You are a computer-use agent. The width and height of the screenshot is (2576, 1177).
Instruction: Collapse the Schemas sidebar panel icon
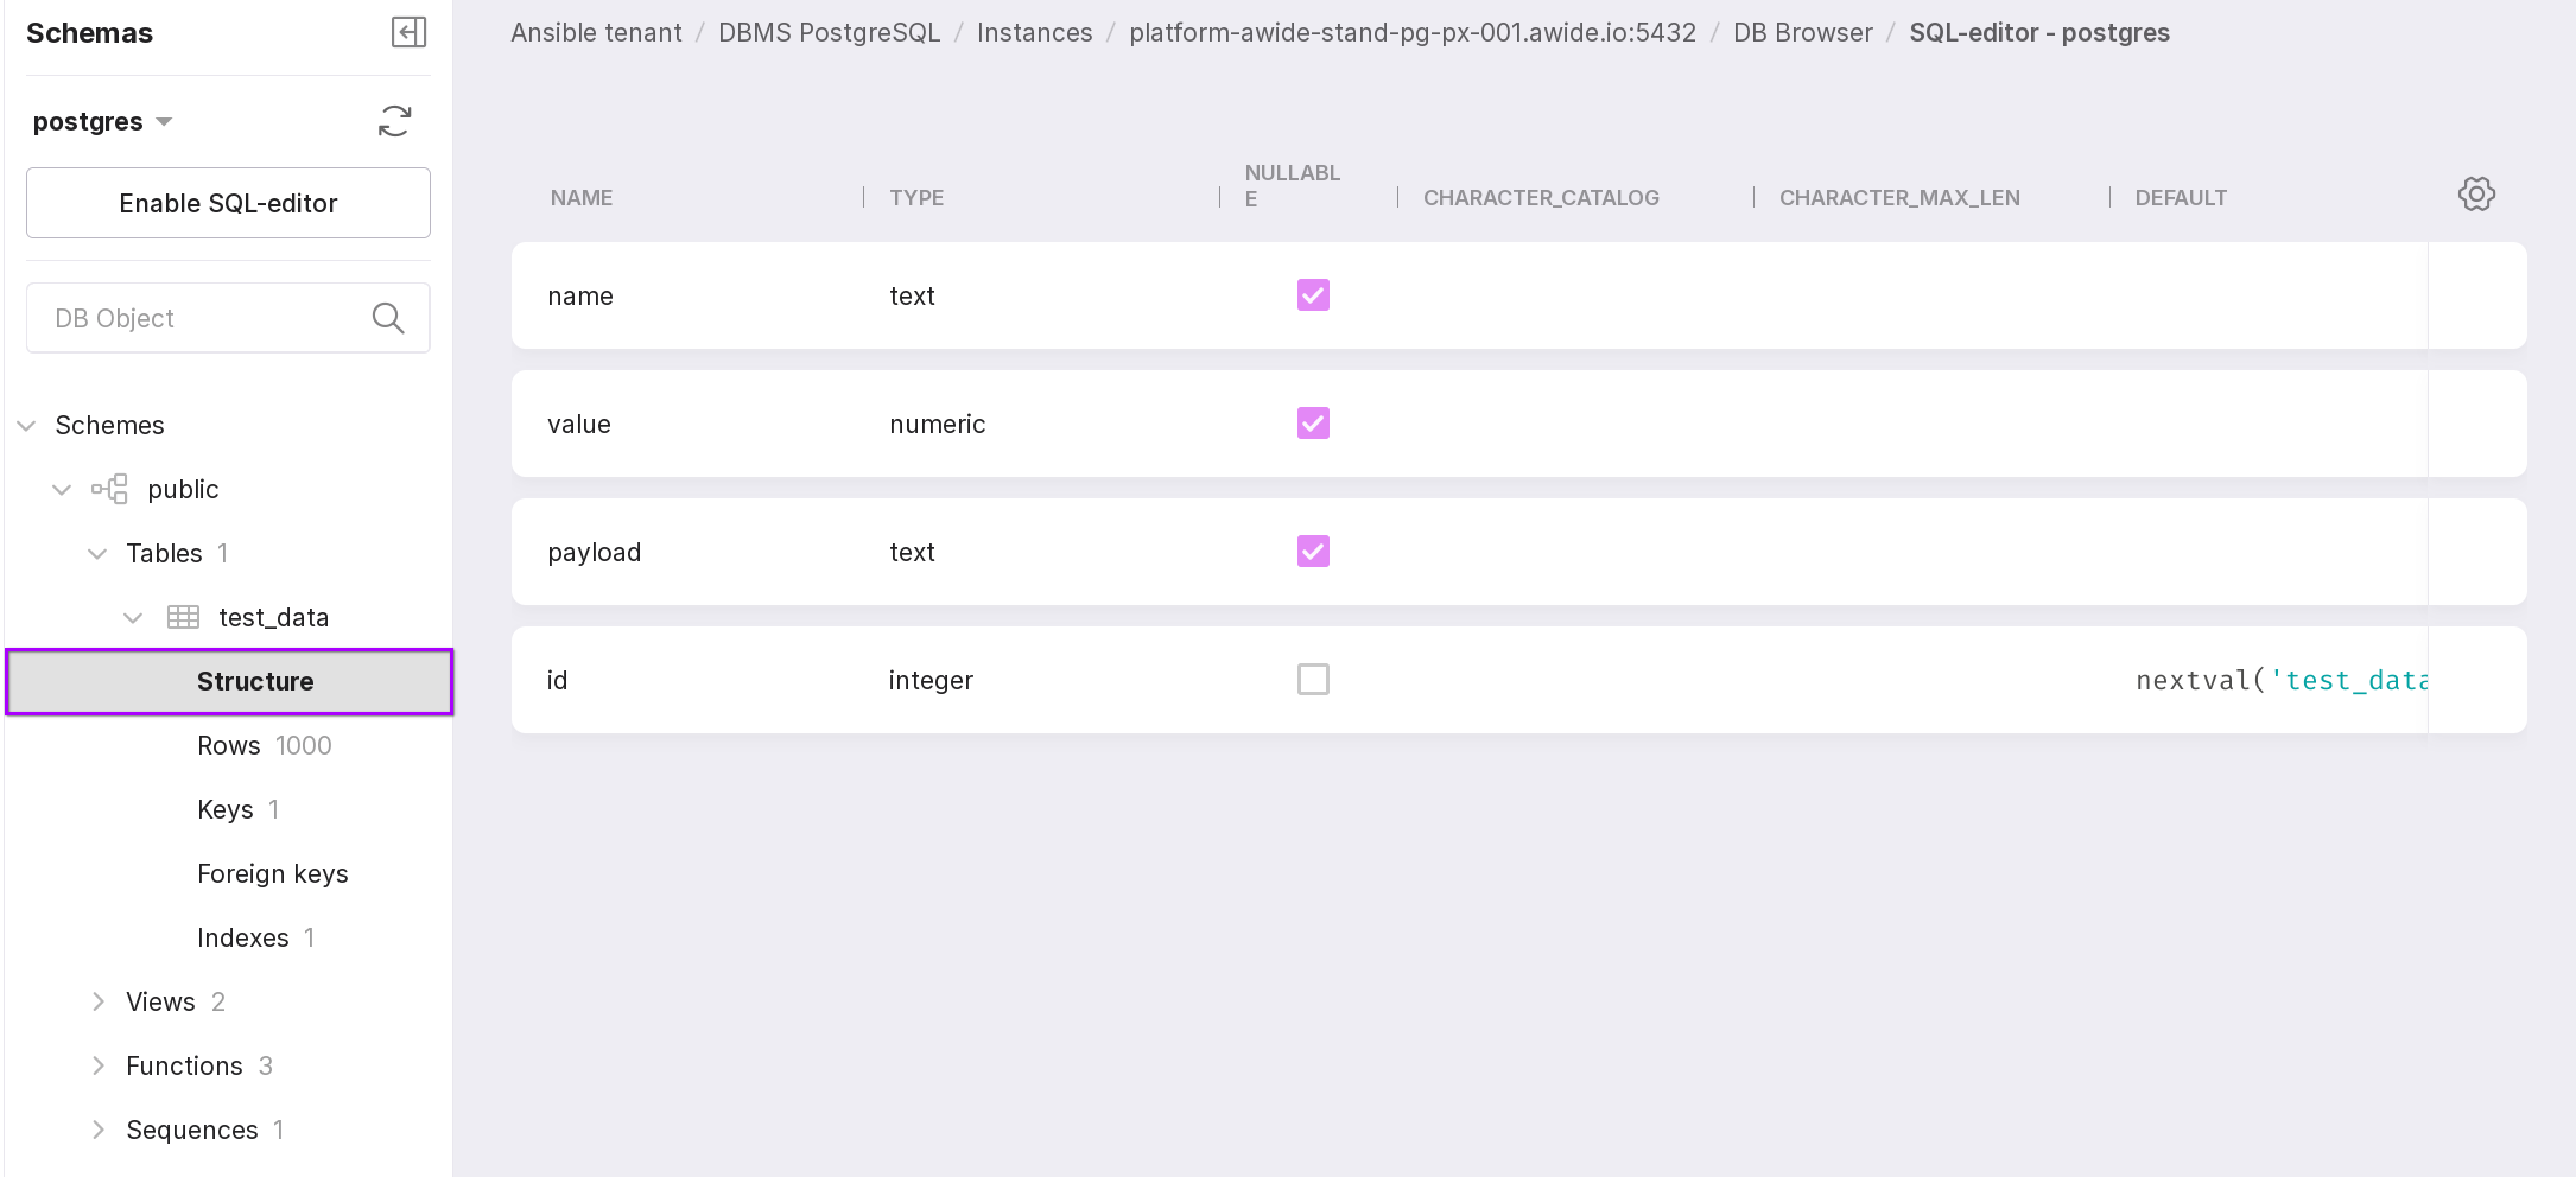tap(408, 33)
